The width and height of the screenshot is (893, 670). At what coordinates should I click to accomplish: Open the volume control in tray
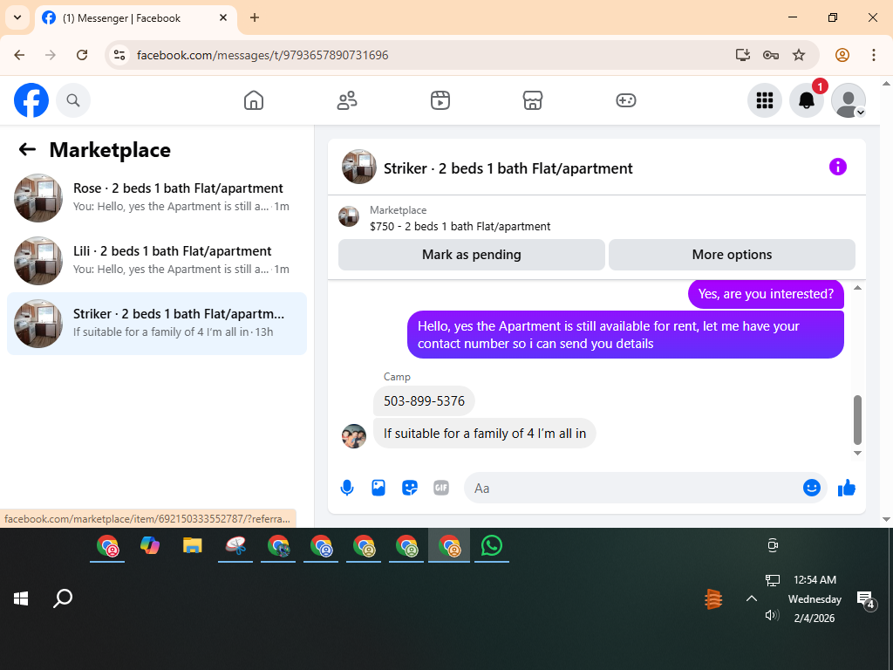(x=773, y=615)
